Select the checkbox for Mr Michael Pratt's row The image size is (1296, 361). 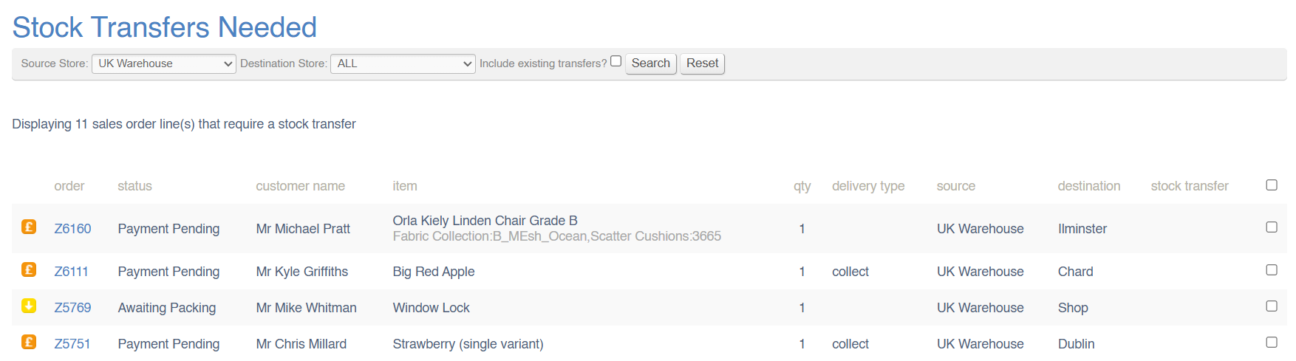coord(1271,227)
